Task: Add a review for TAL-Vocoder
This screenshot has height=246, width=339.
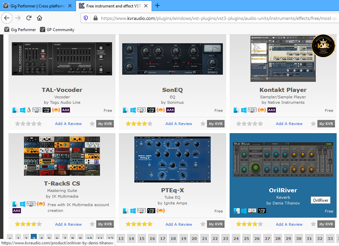Action: [68, 124]
